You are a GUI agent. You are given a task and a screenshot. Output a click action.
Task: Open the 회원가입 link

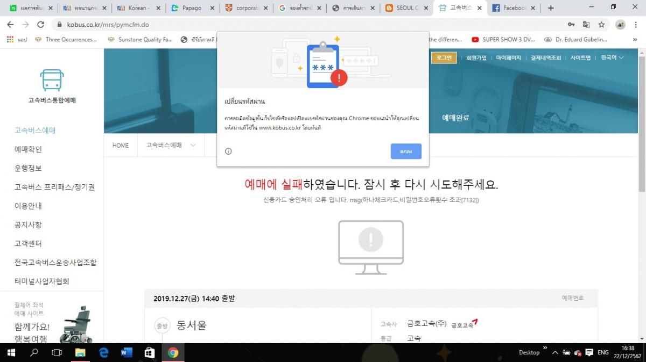click(476, 57)
